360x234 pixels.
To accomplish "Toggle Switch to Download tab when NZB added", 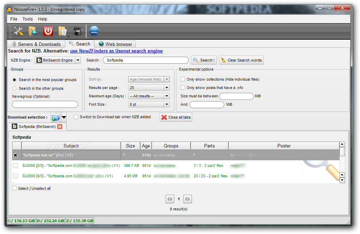I will 76,117.
